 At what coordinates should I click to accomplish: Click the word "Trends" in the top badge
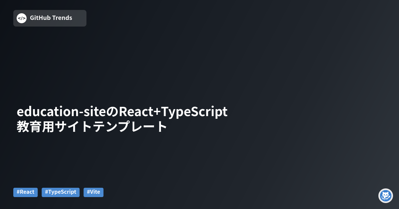[x=62, y=18]
